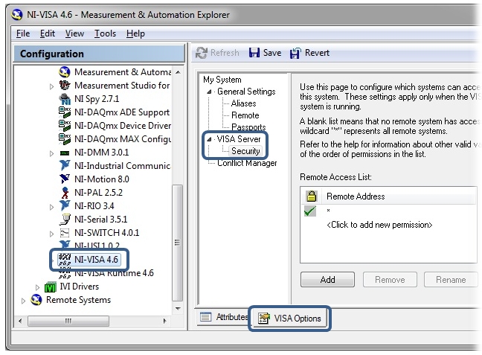The height and width of the screenshot is (355, 482).
Task: Expand the IVI Drivers tree node
Action: [38, 287]
